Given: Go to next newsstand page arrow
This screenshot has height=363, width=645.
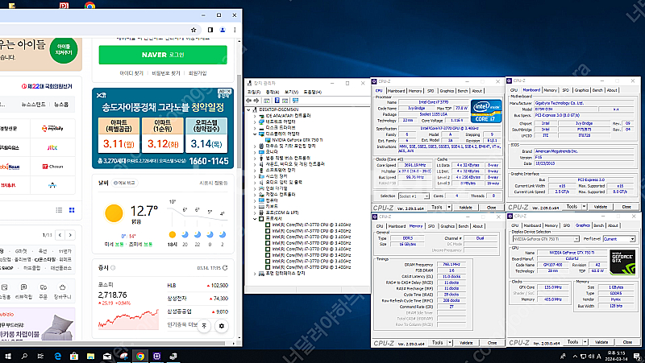Looking at the screenshot, I should pos(70,235).
